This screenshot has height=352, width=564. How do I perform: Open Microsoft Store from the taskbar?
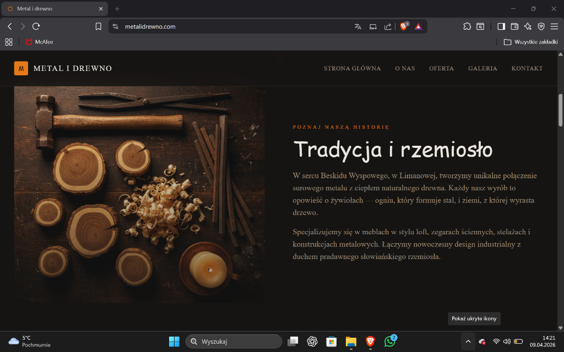[331, 341]
